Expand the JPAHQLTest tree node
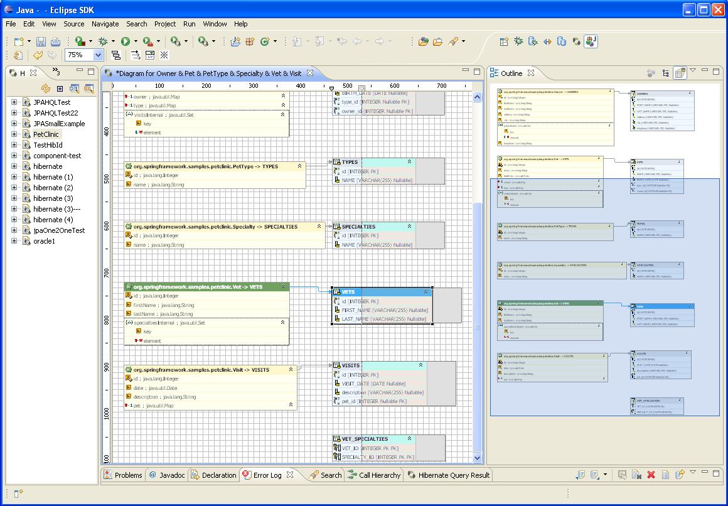The image size is (728, 506). (14, 102)
